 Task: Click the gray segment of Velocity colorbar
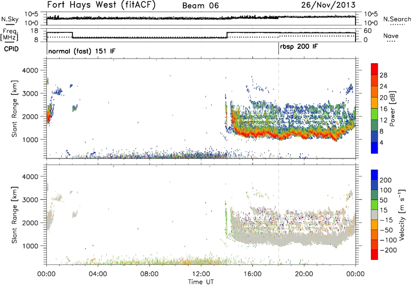pos(375,215)
